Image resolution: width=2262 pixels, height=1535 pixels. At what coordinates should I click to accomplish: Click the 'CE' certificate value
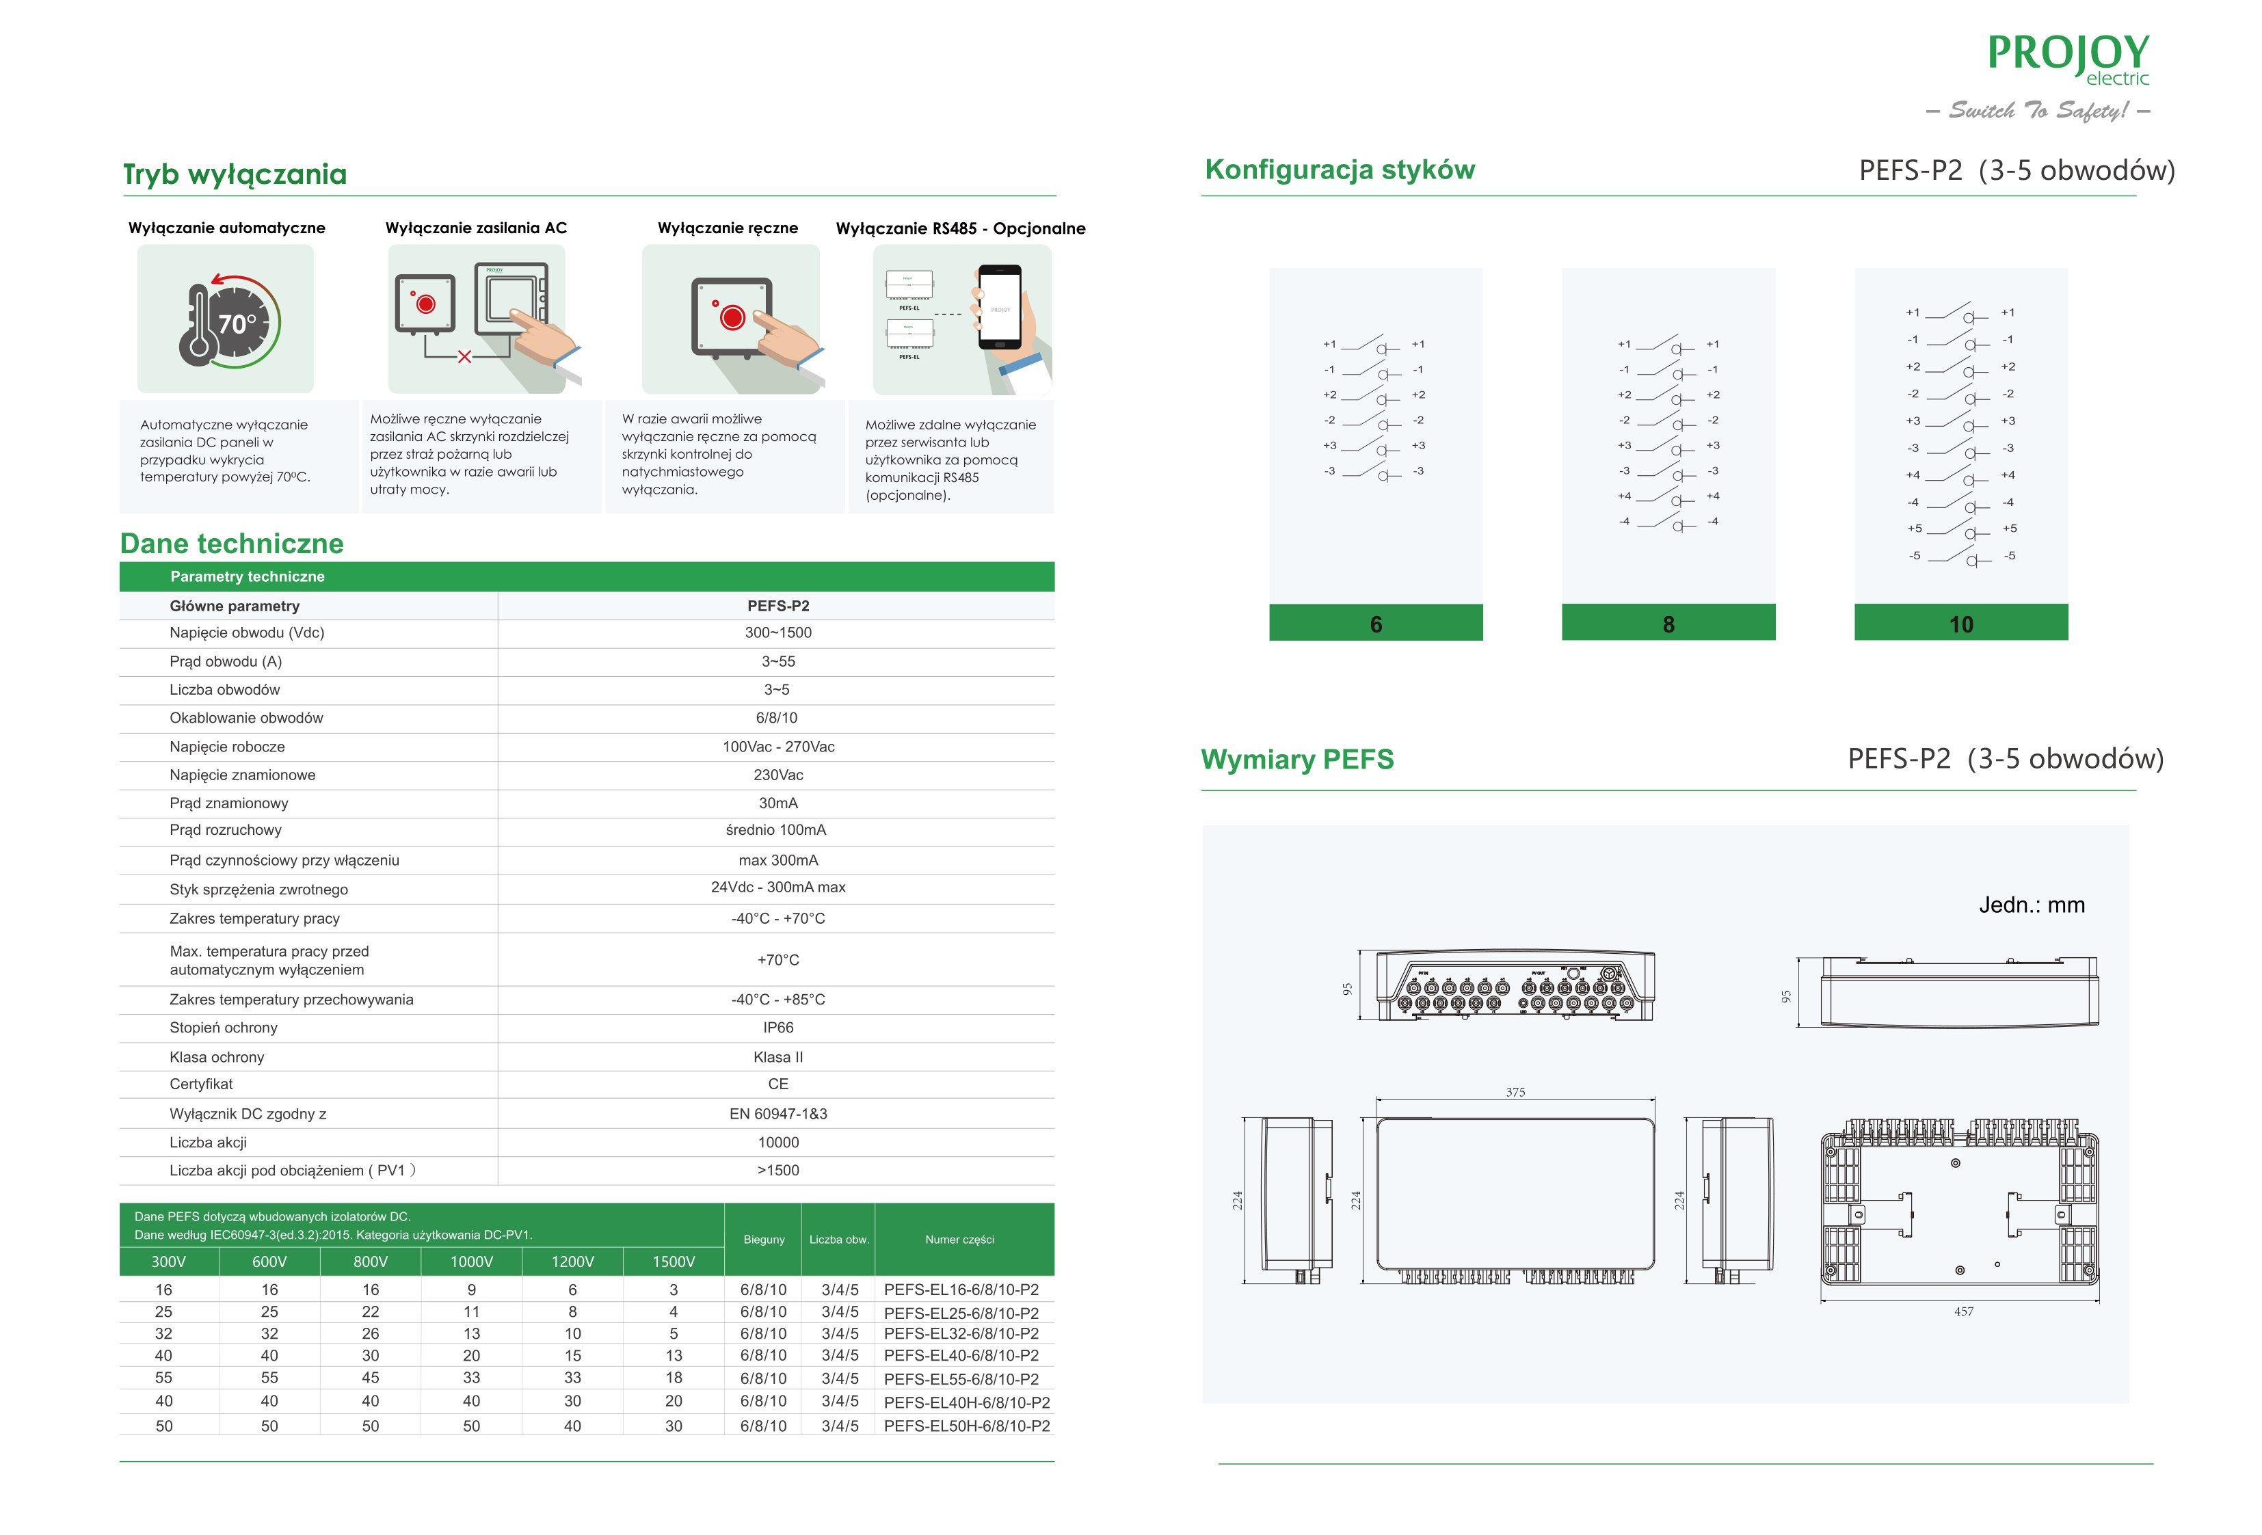(x=777, y=1084)
